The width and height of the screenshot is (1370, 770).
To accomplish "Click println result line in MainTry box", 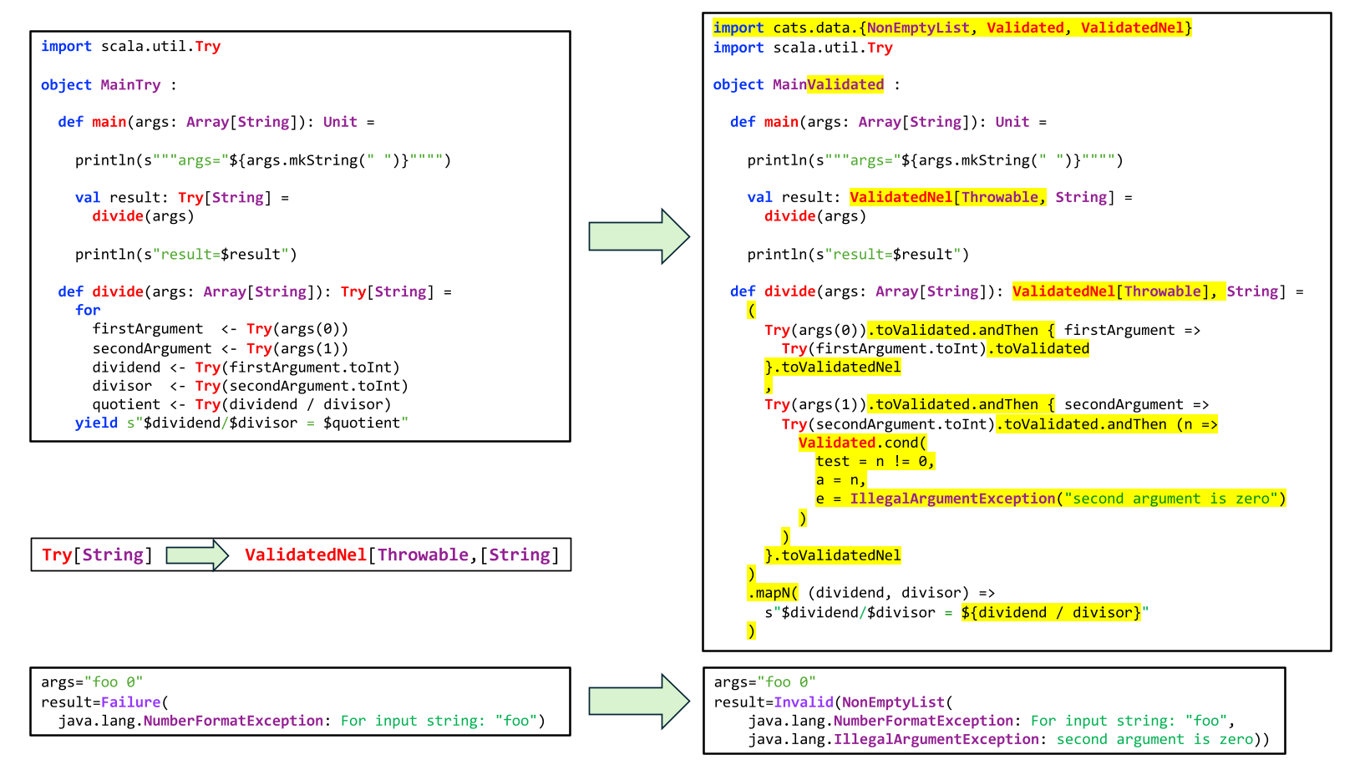I will 186,255.
